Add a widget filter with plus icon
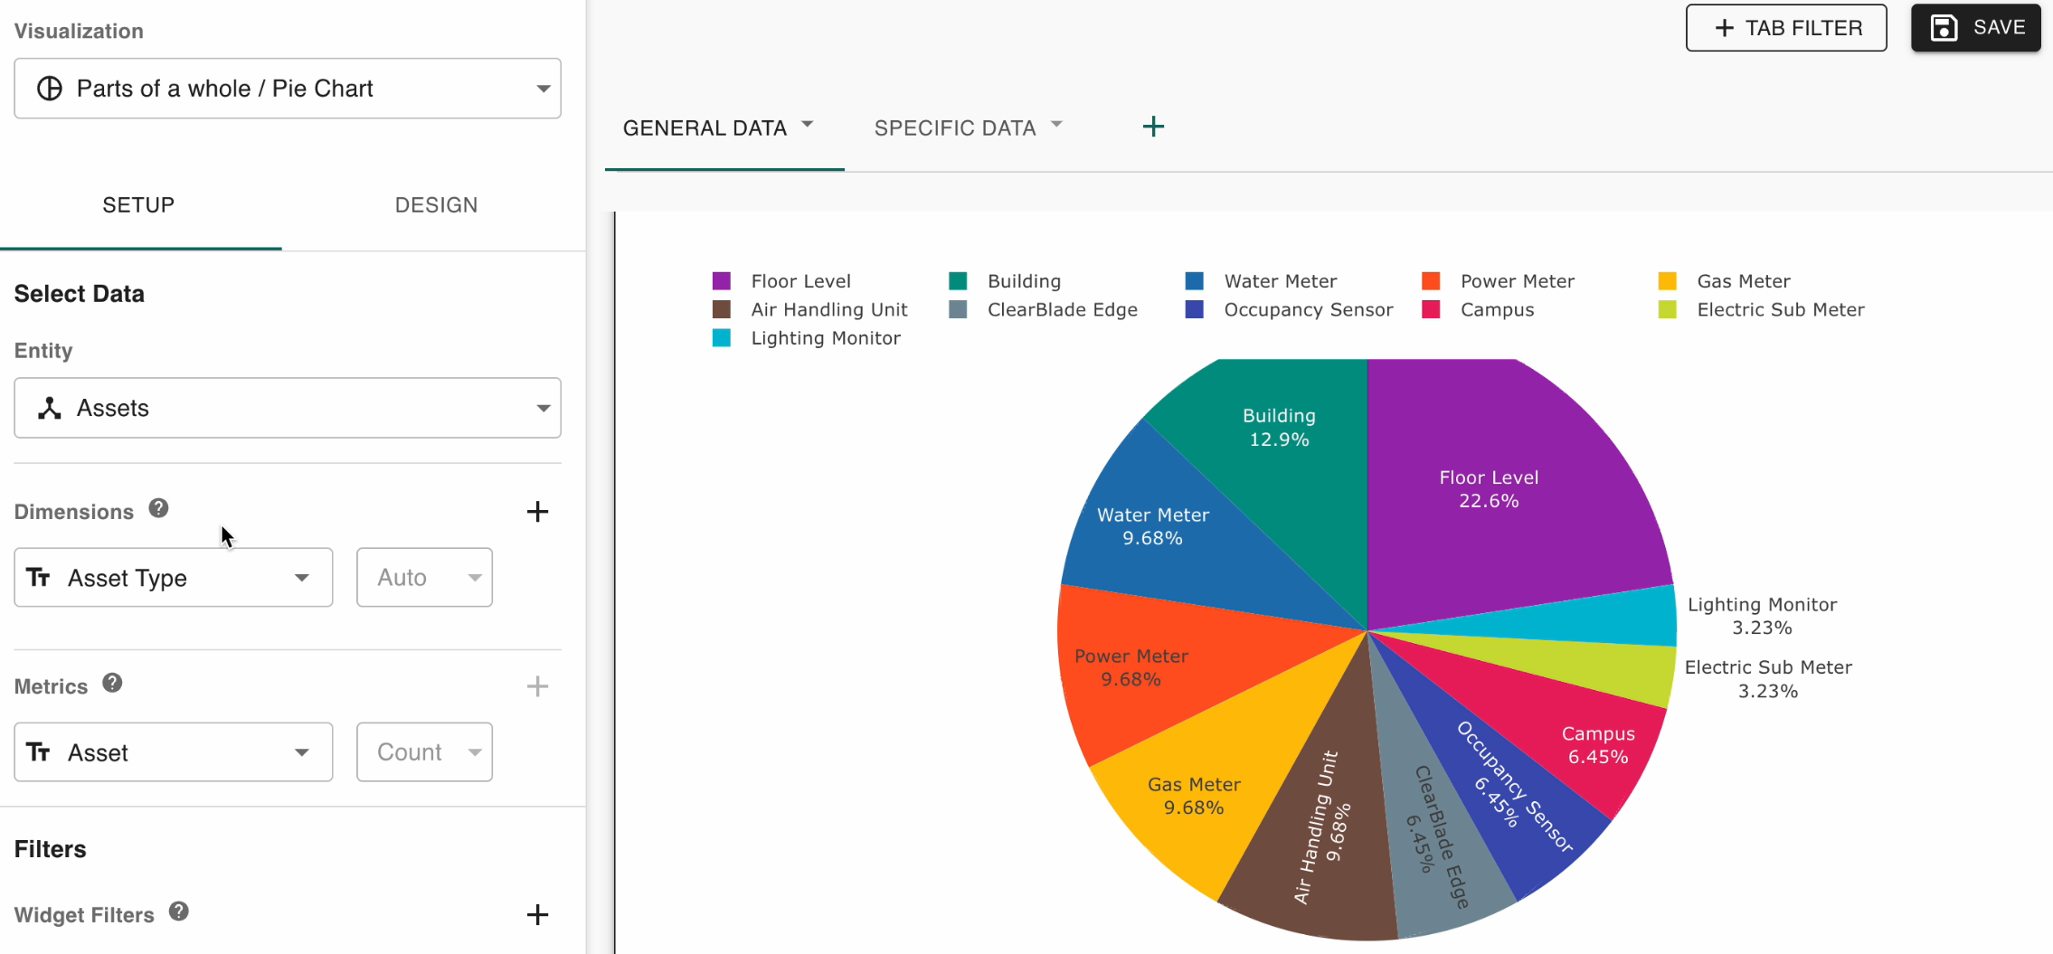 pyautogui.click(x=537, y=914)
